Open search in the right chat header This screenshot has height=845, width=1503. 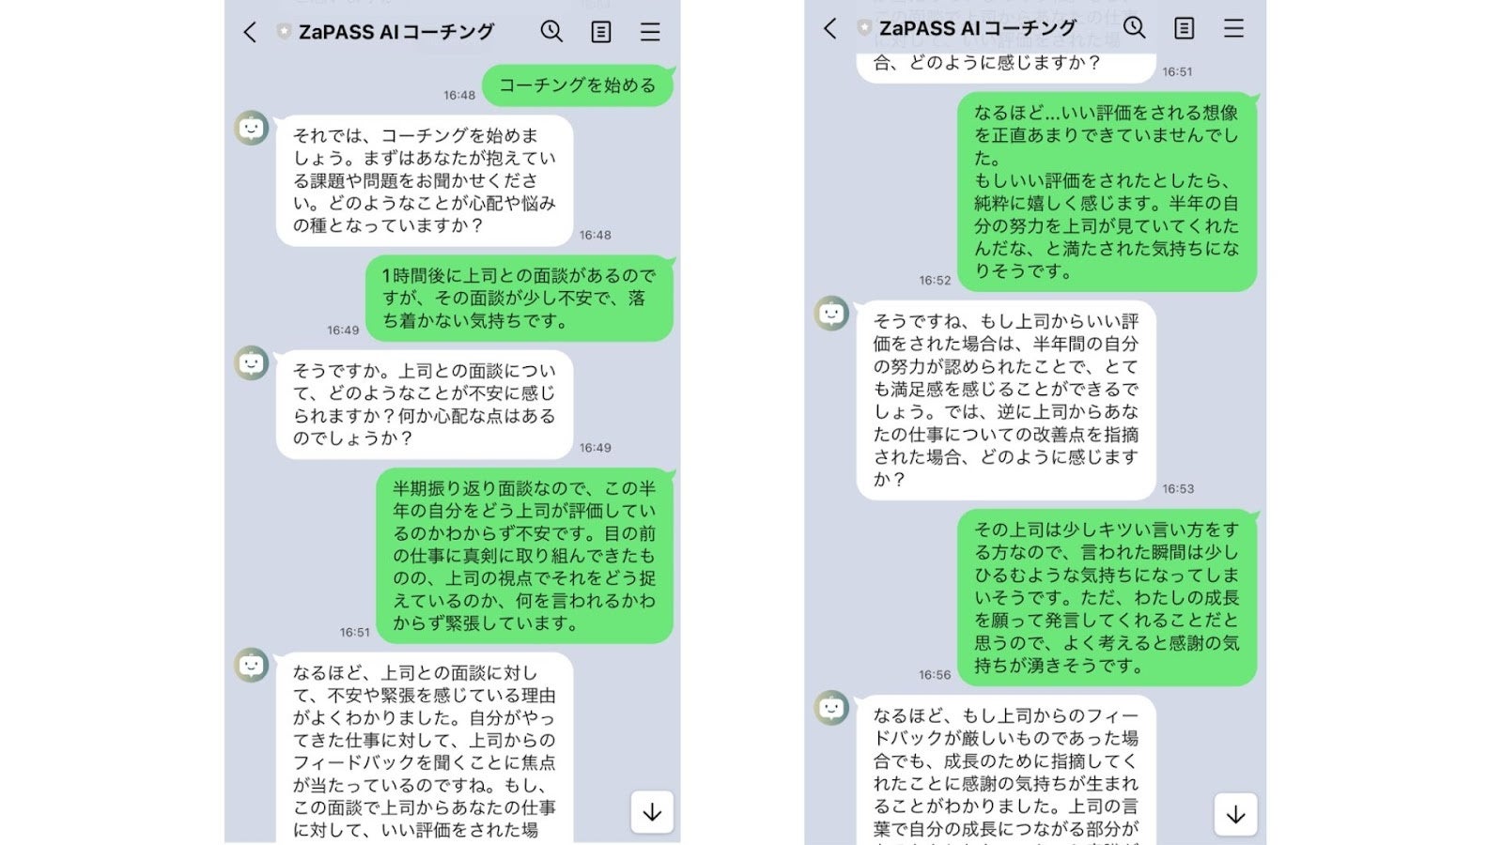click(1135, 27)
